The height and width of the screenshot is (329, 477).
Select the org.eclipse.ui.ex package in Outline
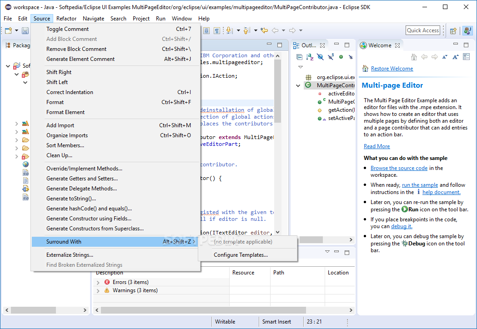[331, 77]
